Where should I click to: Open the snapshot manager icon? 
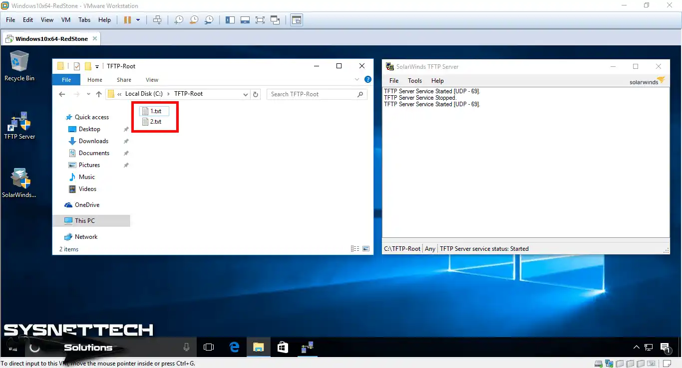click(209, 20)
